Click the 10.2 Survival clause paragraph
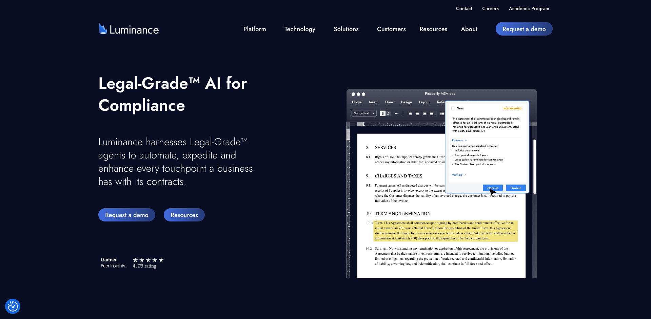 445,256
